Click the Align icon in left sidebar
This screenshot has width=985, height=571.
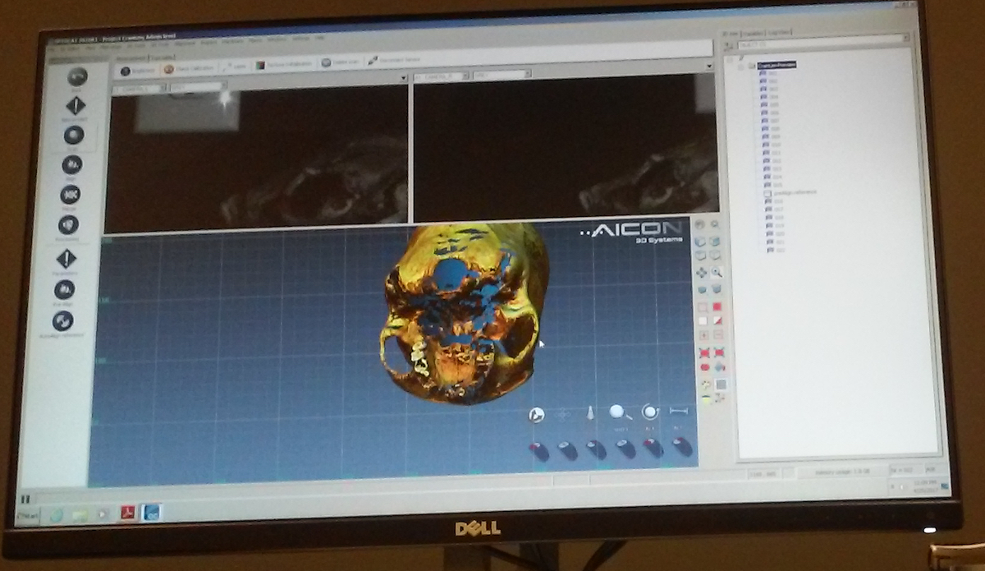pyautogui.click(x=72, y=164)
